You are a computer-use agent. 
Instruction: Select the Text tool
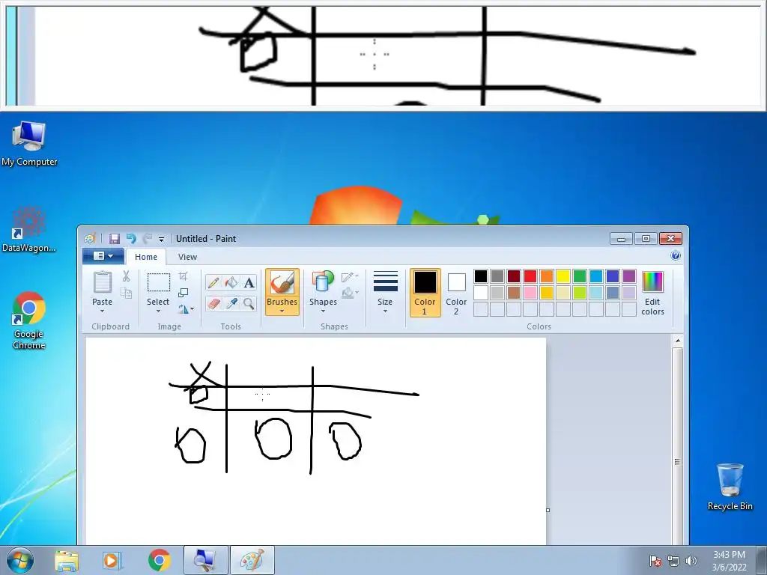[249, 282]
